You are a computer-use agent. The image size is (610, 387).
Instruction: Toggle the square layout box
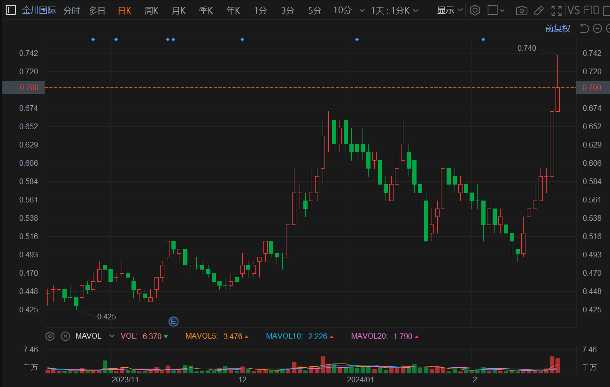(x=492, y=10)
